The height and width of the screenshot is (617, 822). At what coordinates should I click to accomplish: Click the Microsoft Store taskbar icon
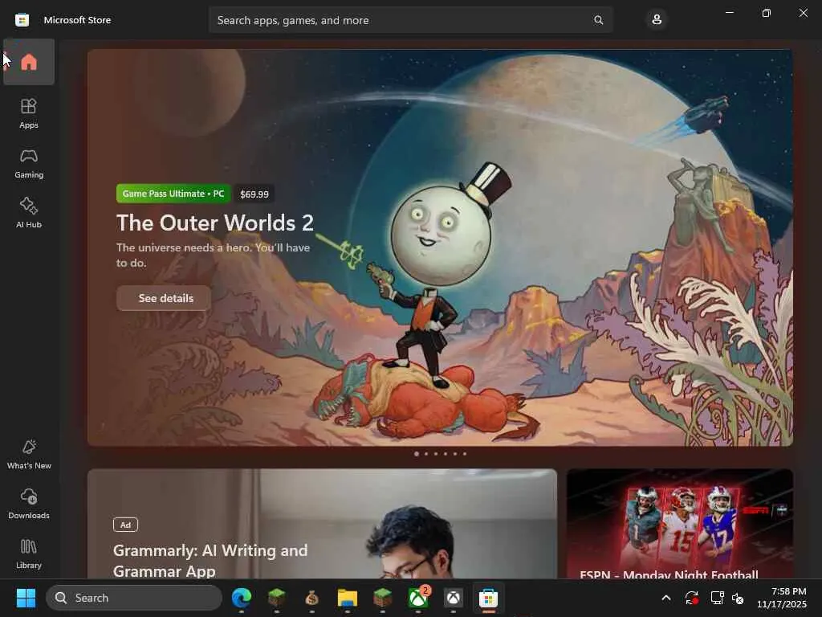pos(488,598)
